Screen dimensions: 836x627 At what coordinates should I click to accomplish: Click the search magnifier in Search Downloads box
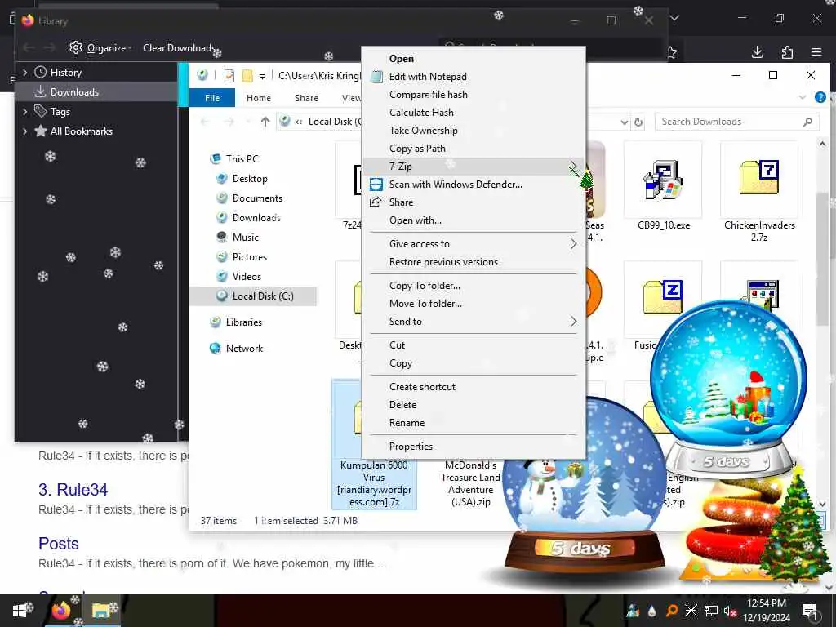pos(807,122)
